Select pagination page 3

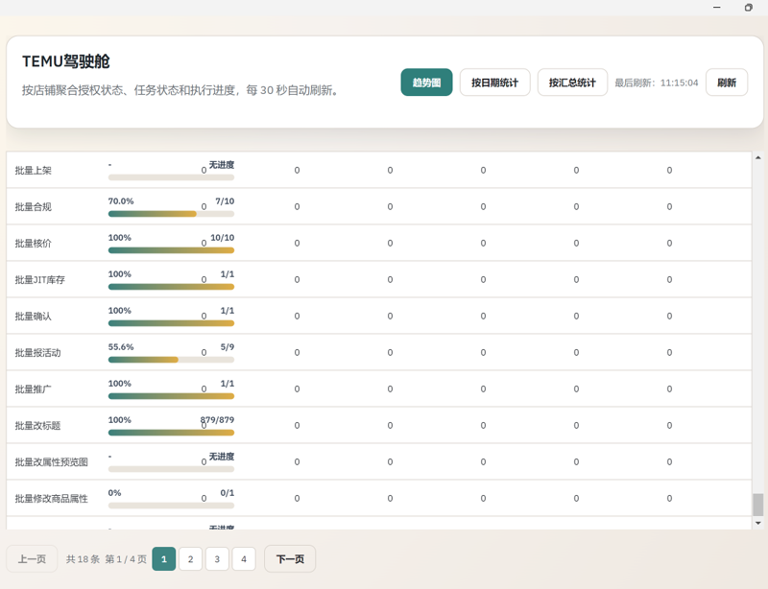point(217,558)
